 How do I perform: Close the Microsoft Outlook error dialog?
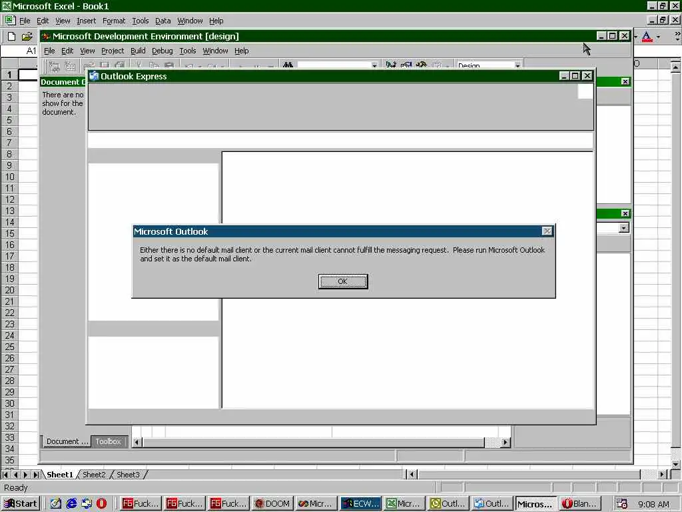point(547,231)
